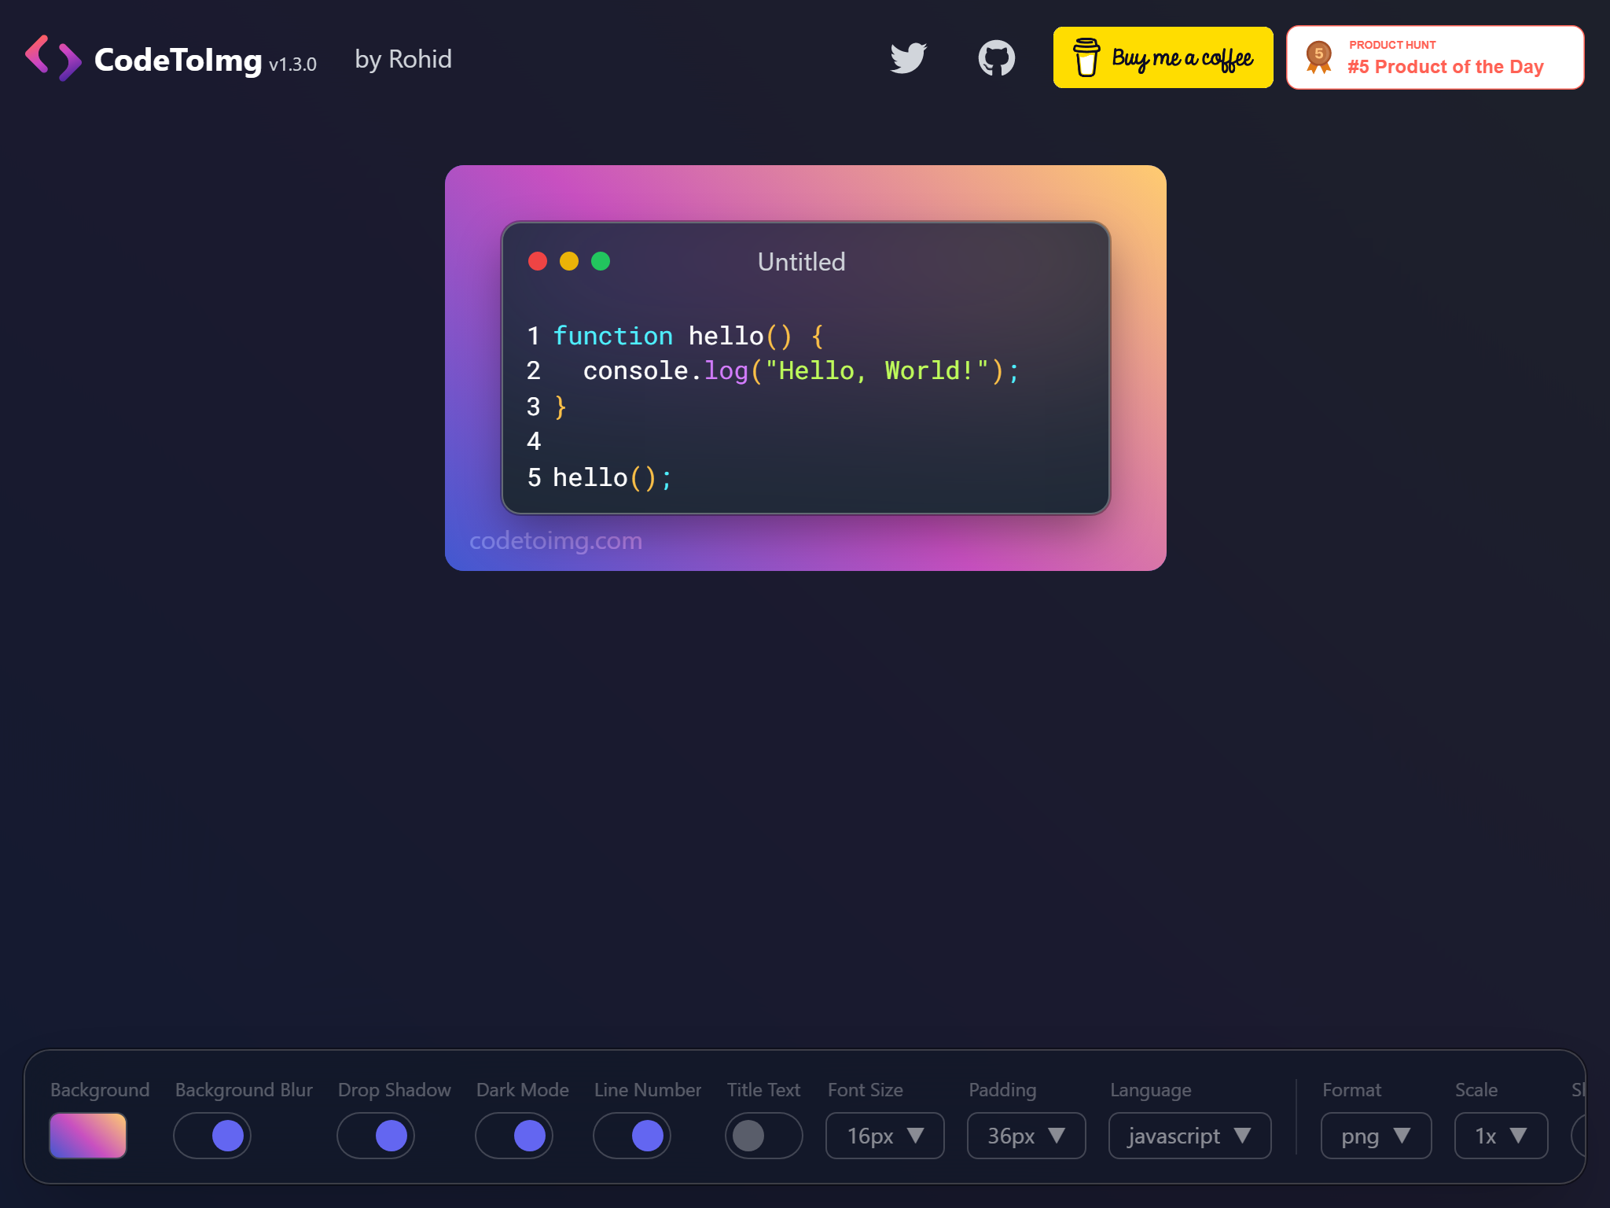The image size is (1610, 1208).
Task: Click the Untitled window title to rename
Action: [800, 261]
